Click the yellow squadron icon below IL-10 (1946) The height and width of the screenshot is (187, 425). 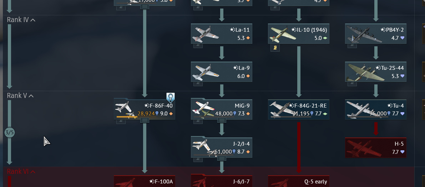coord(275,48)
